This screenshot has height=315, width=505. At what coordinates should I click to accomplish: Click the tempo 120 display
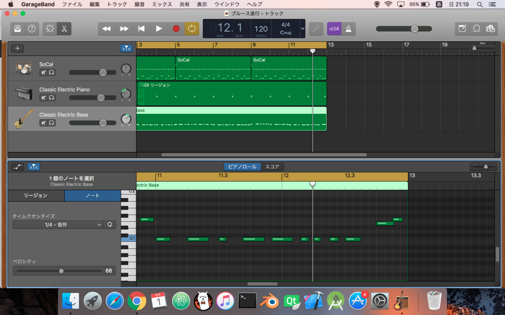[261, 29]
